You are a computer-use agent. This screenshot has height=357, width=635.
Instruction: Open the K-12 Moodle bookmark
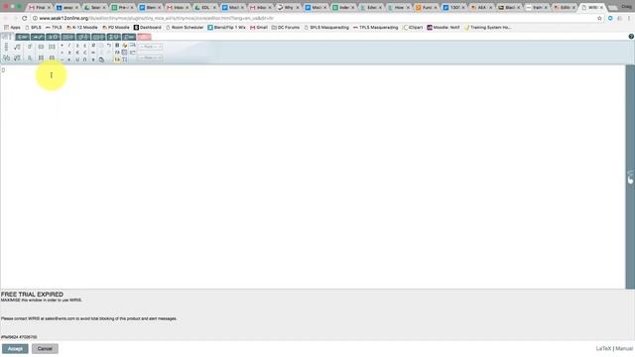pyautogui.click(x=81, y=28)
